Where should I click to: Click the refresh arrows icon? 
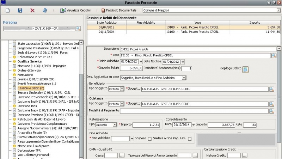click(45, 11)
